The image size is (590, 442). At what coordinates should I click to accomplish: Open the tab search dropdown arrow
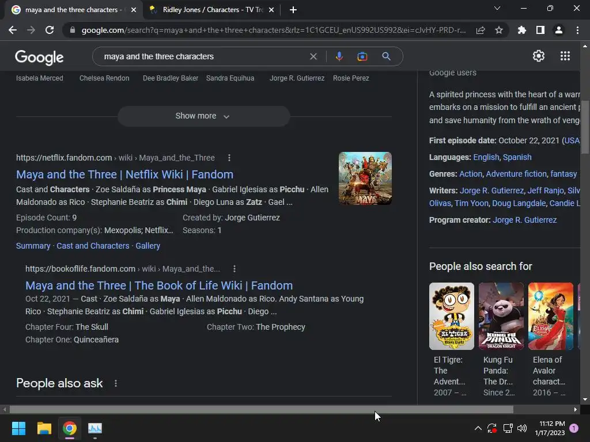click(x=497, y=8)
